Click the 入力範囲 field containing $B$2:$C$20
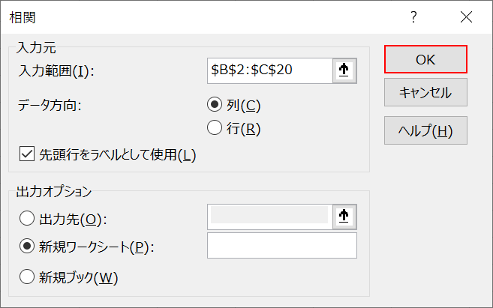This screenshot has height=308, width=493. (x=269, y=70)
